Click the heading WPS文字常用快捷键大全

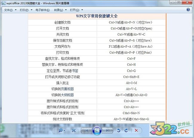(x=97, y=16)
